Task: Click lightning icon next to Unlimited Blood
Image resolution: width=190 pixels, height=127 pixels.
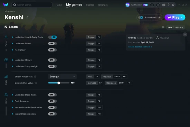Action: click(x=12, y=44)
